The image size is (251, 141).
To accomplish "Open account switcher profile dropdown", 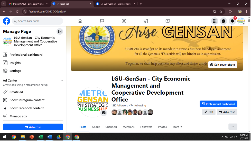I will pyautogui.click(x=241, y=21).
